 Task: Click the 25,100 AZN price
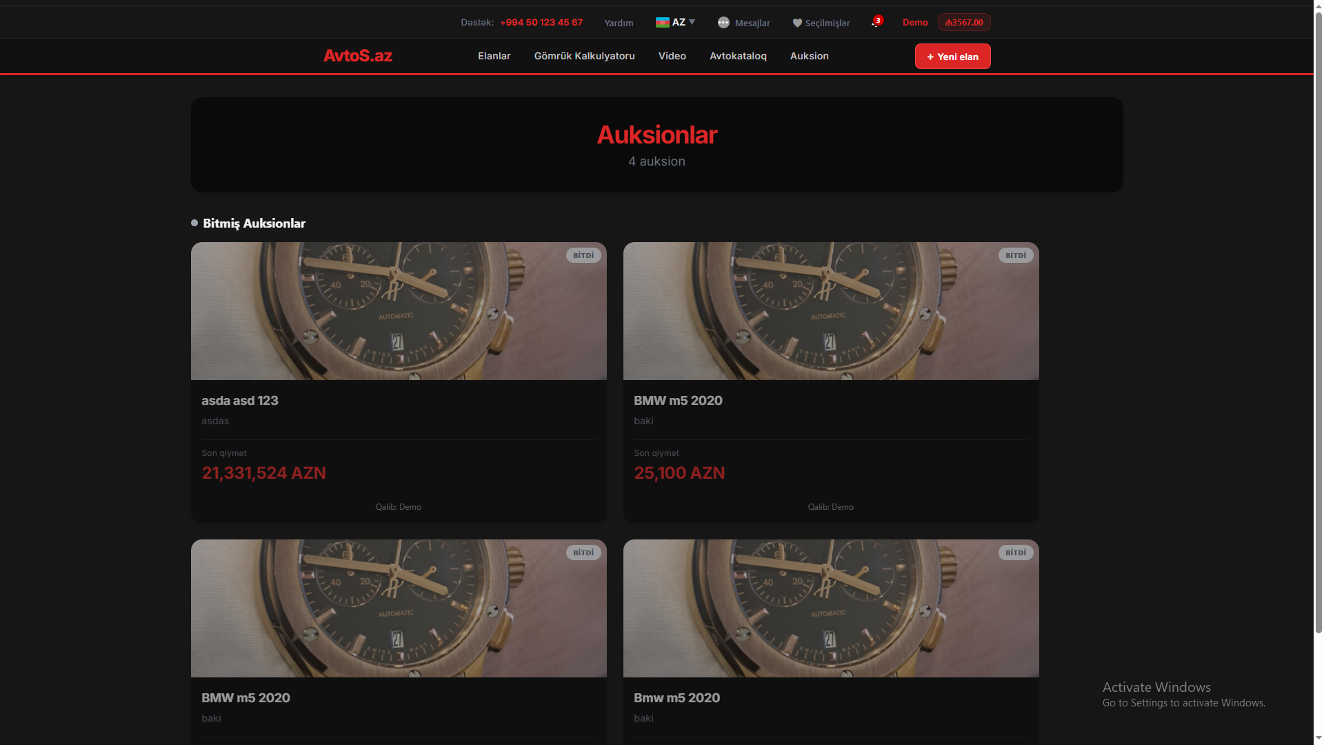tap(679, 473)
